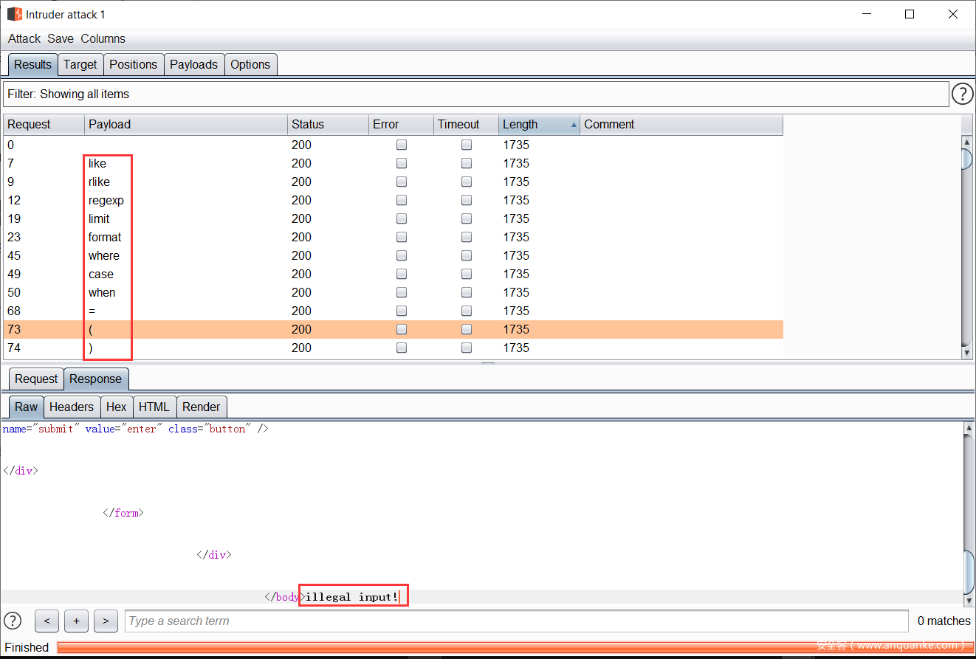This screenshot has width=976, height=659.
Task: Click the filter help question mark icon
Action: pos(962,94)
